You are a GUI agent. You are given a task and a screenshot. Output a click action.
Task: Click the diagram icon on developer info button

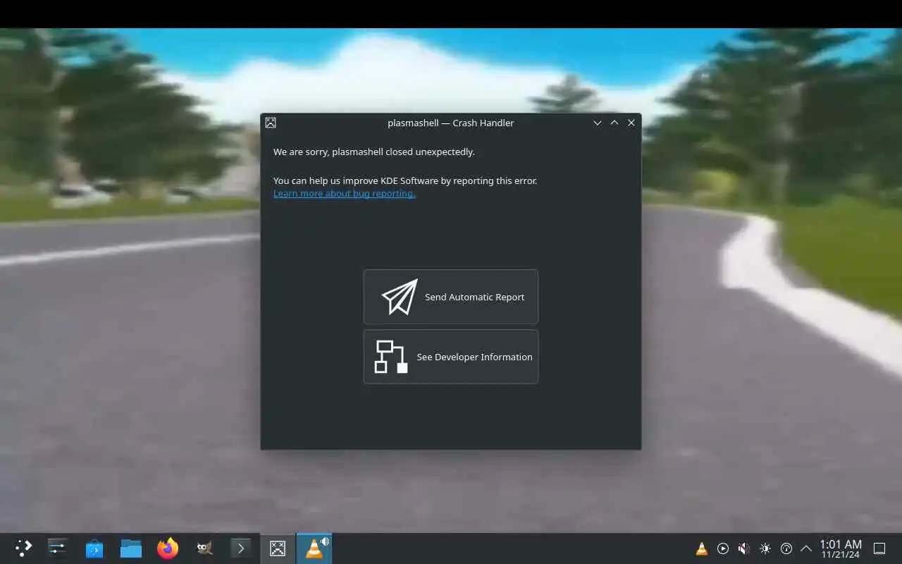coord(390,357)
